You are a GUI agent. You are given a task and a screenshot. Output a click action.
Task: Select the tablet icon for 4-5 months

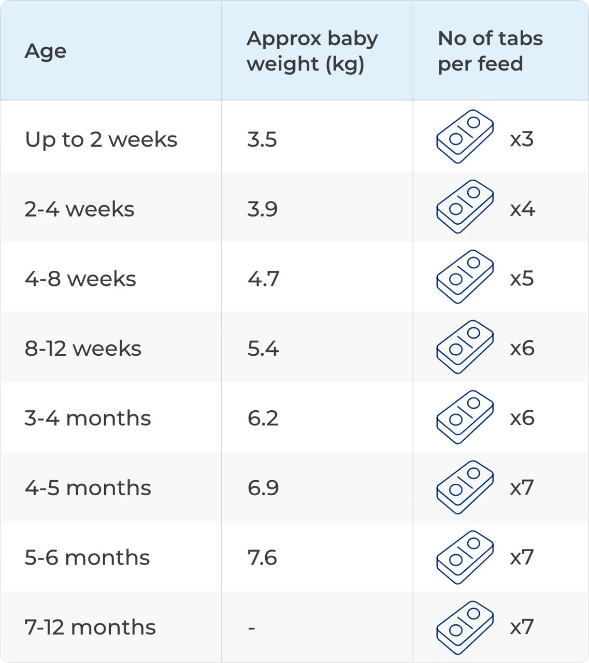(x=465, y=487)
